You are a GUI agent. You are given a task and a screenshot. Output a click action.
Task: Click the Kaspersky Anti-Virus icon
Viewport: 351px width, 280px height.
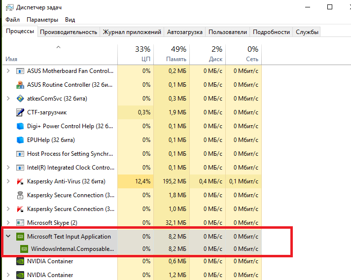tap(20, 181)
